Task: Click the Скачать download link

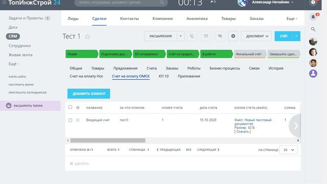Action: pyautogui.click(x=243, y=131)
